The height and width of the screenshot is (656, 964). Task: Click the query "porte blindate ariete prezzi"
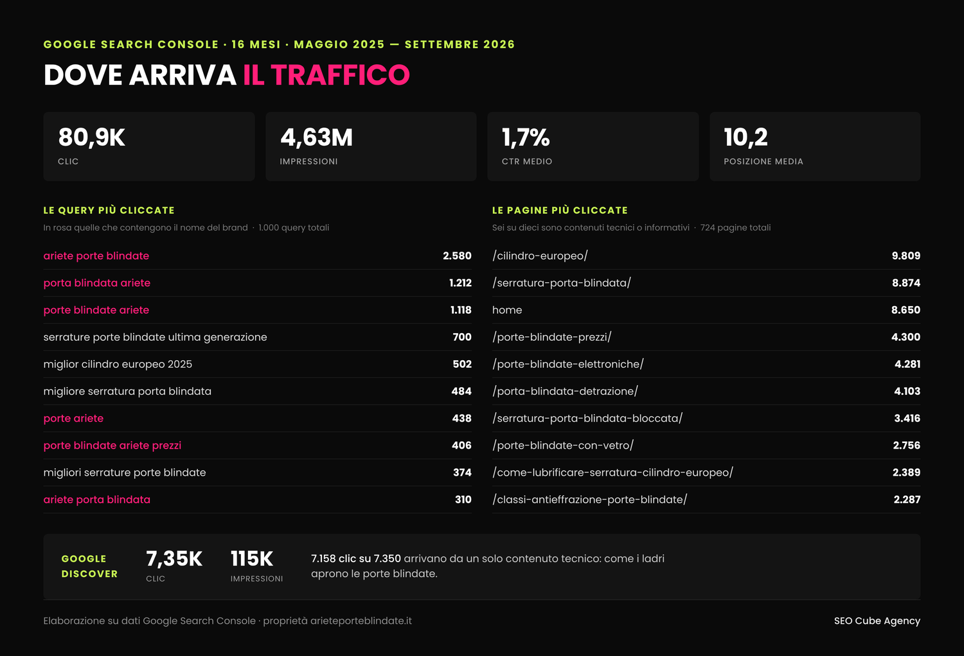112,445
